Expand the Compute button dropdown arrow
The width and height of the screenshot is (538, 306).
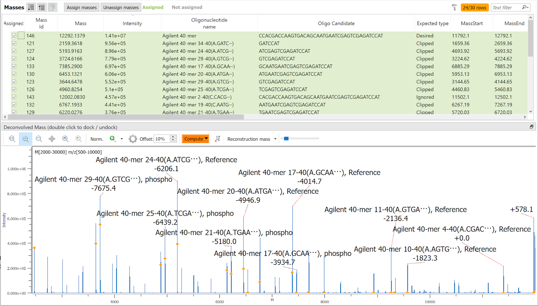tap(206, 139)
